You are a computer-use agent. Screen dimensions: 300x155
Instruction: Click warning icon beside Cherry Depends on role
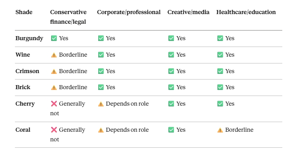pyautogui.click(x=101, y=104)
